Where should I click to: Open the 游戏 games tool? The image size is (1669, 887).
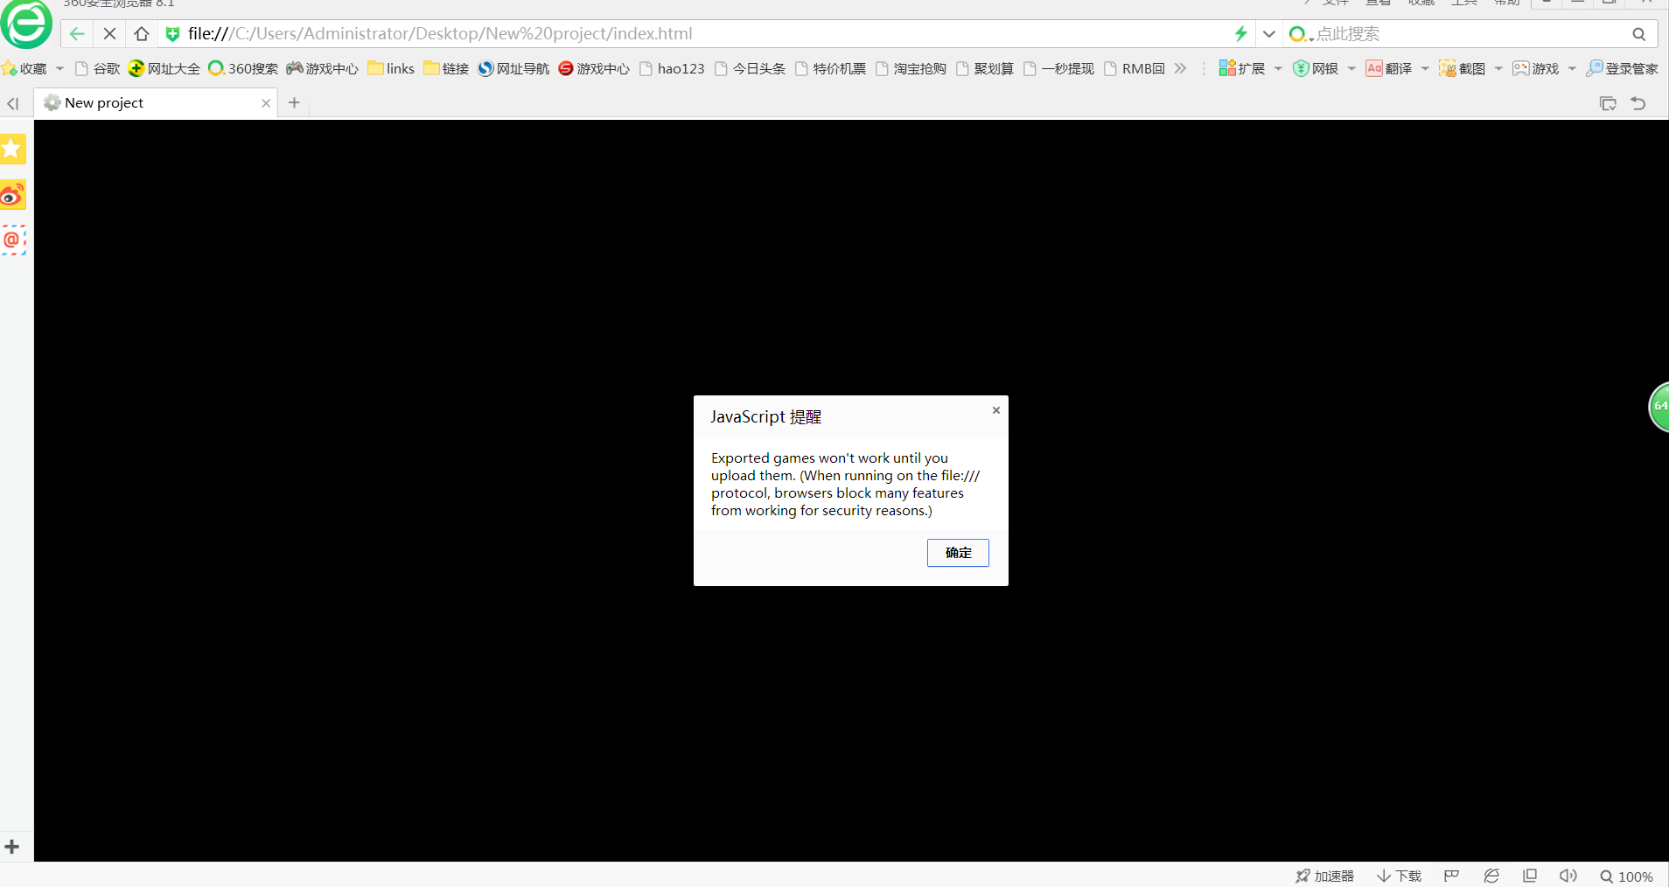(x=1535, y=68)
